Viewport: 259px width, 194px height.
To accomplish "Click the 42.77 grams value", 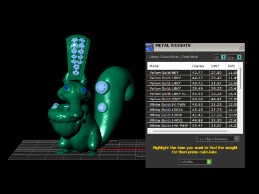I will pyautogui.click(x=197, y=73).
